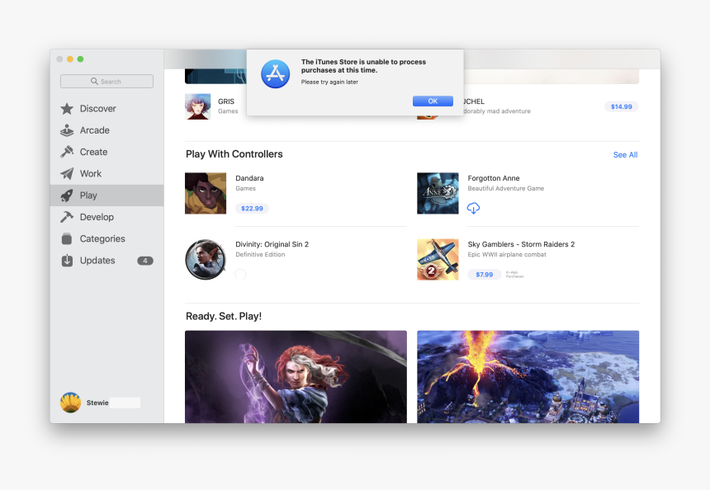The width and height of the screenshot is (710, 490).
Task: Click the Categories box icon
Action: click(67, 239)
